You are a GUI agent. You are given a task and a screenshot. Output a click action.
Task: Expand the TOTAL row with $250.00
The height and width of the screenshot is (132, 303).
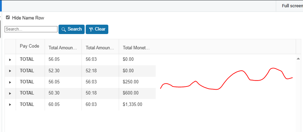tap(10, 82)
